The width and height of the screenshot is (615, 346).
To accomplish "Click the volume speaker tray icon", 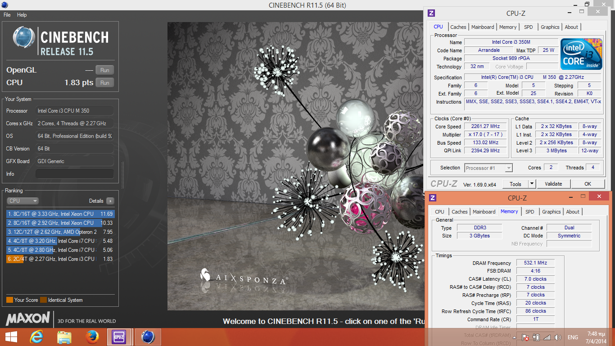I will 558,337.
